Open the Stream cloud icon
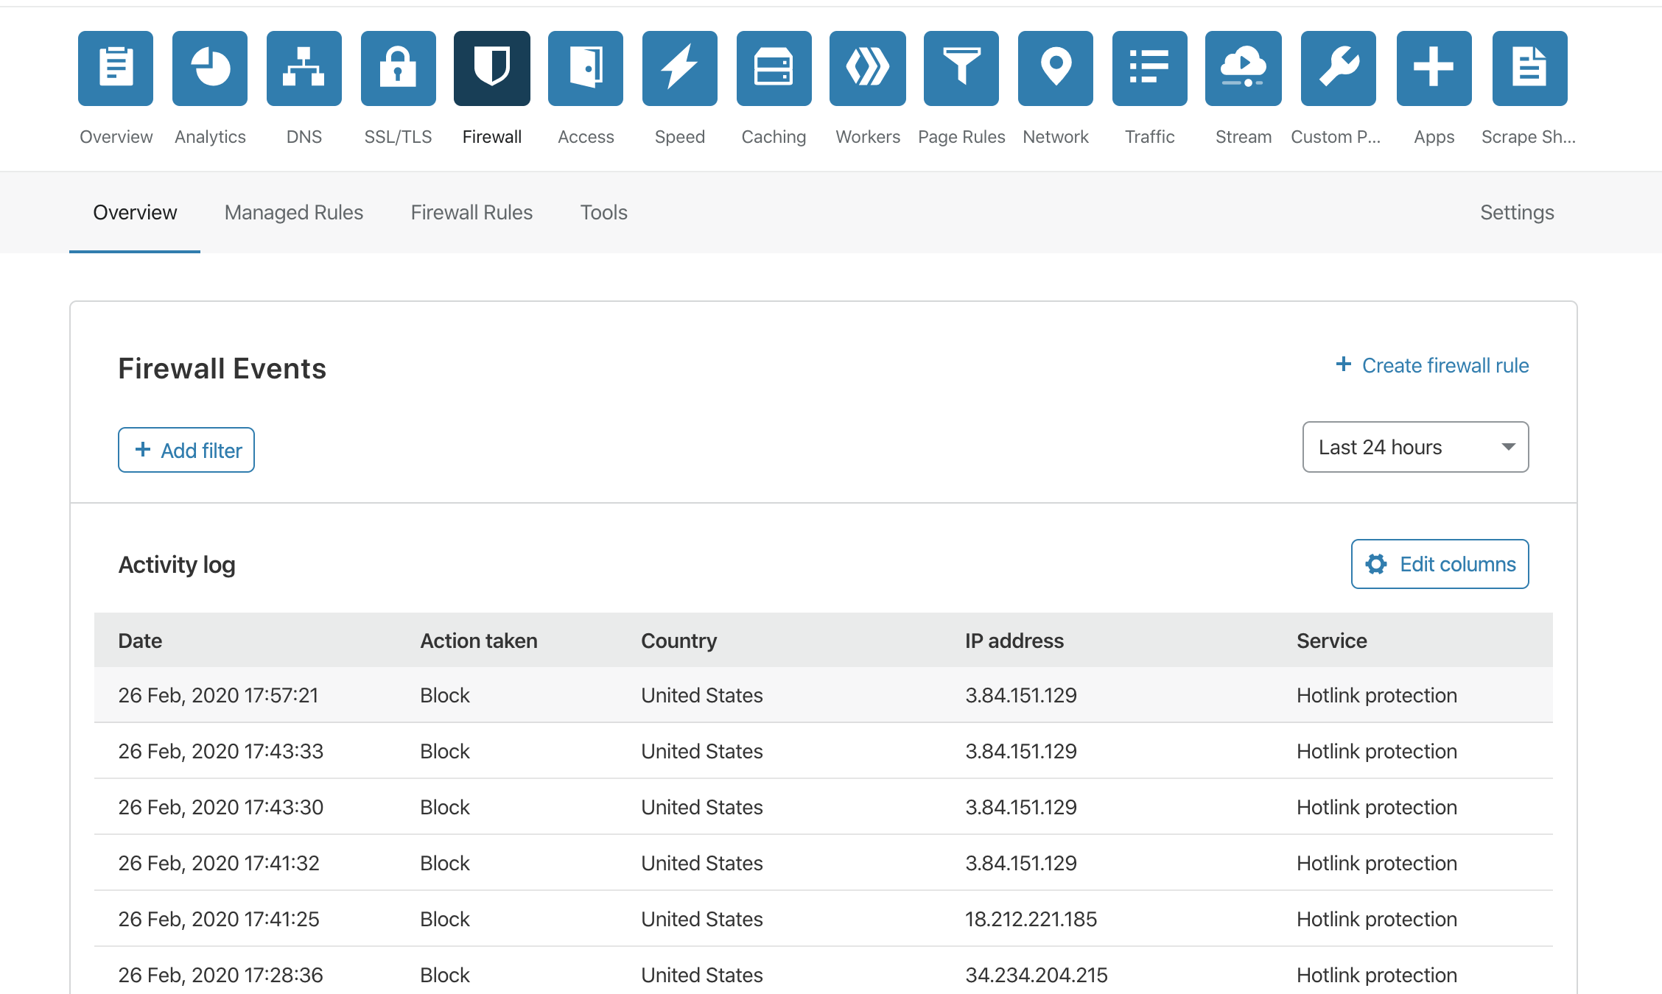The height and width of the screenshot is (994, 1662). click(1243, 68)
